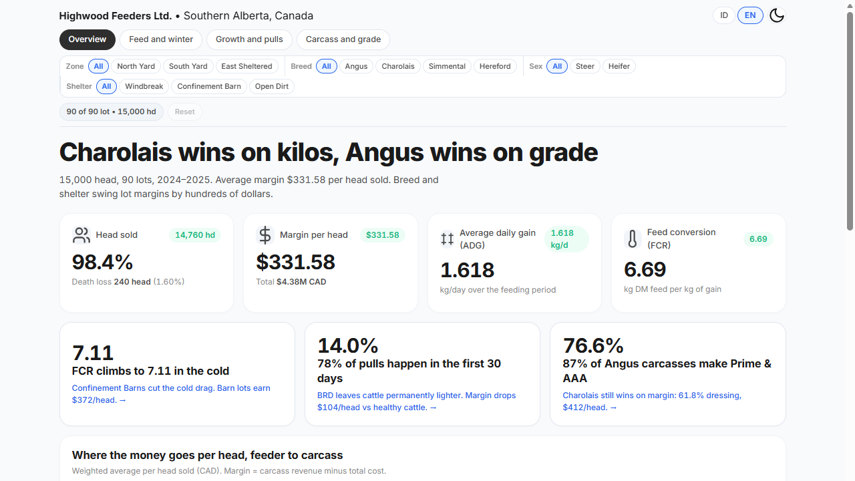Go to the Carcass and grade tab
Viewport: 855px width, 481px height.
[343, 39]
